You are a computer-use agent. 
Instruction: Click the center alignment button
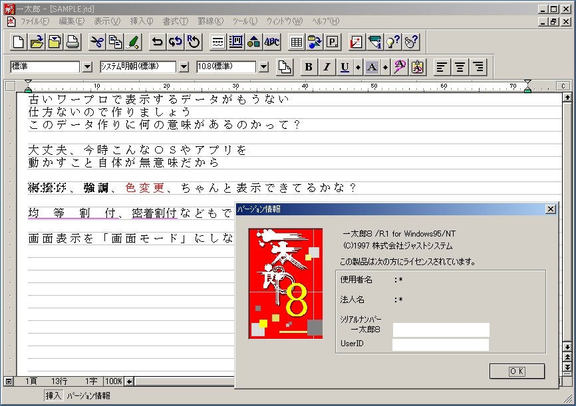[x=459, y=67]
